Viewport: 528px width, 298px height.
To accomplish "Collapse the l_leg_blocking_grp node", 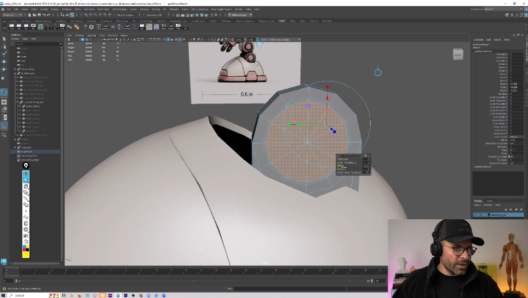I will [17, 102].
